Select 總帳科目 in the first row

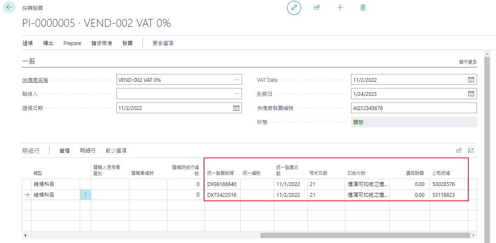click(x=55, y=184)
